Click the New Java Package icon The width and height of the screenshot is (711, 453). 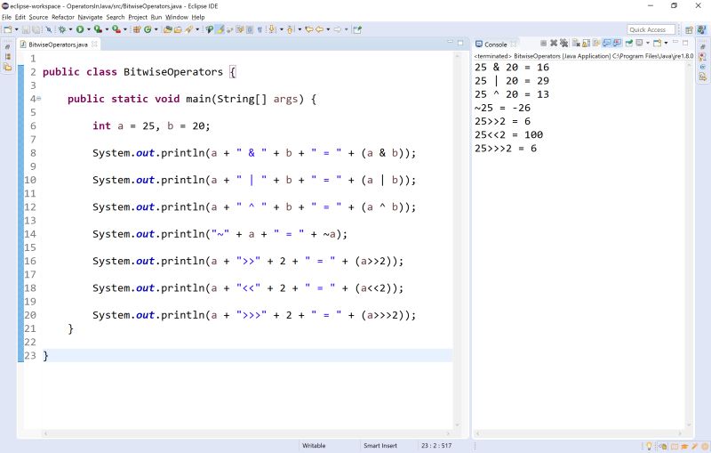pos(137,29)
